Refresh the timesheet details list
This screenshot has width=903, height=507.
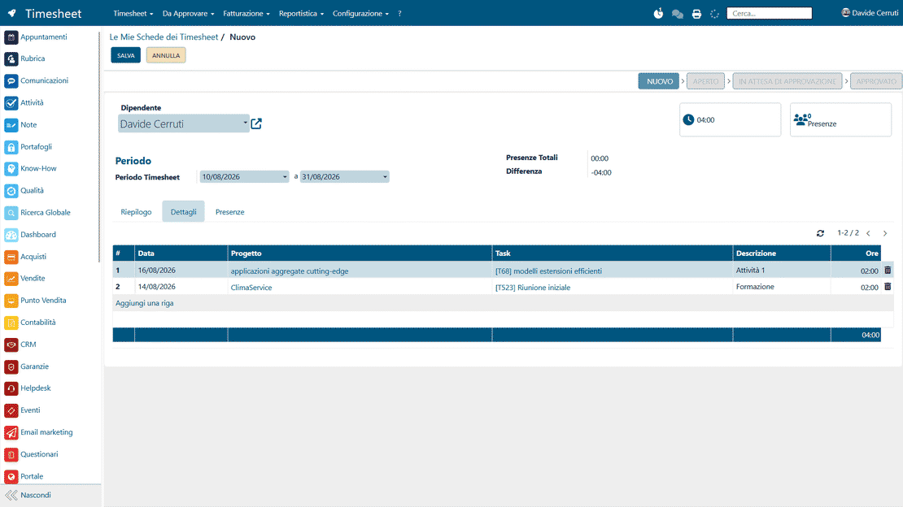[820, 233]
